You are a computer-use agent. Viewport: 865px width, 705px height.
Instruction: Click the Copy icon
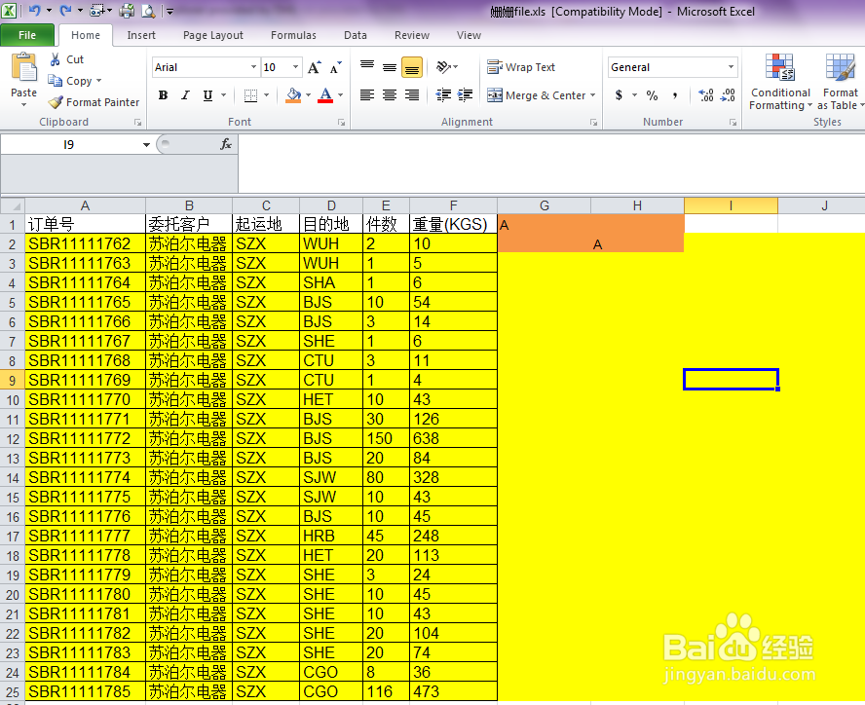[55, 81]
